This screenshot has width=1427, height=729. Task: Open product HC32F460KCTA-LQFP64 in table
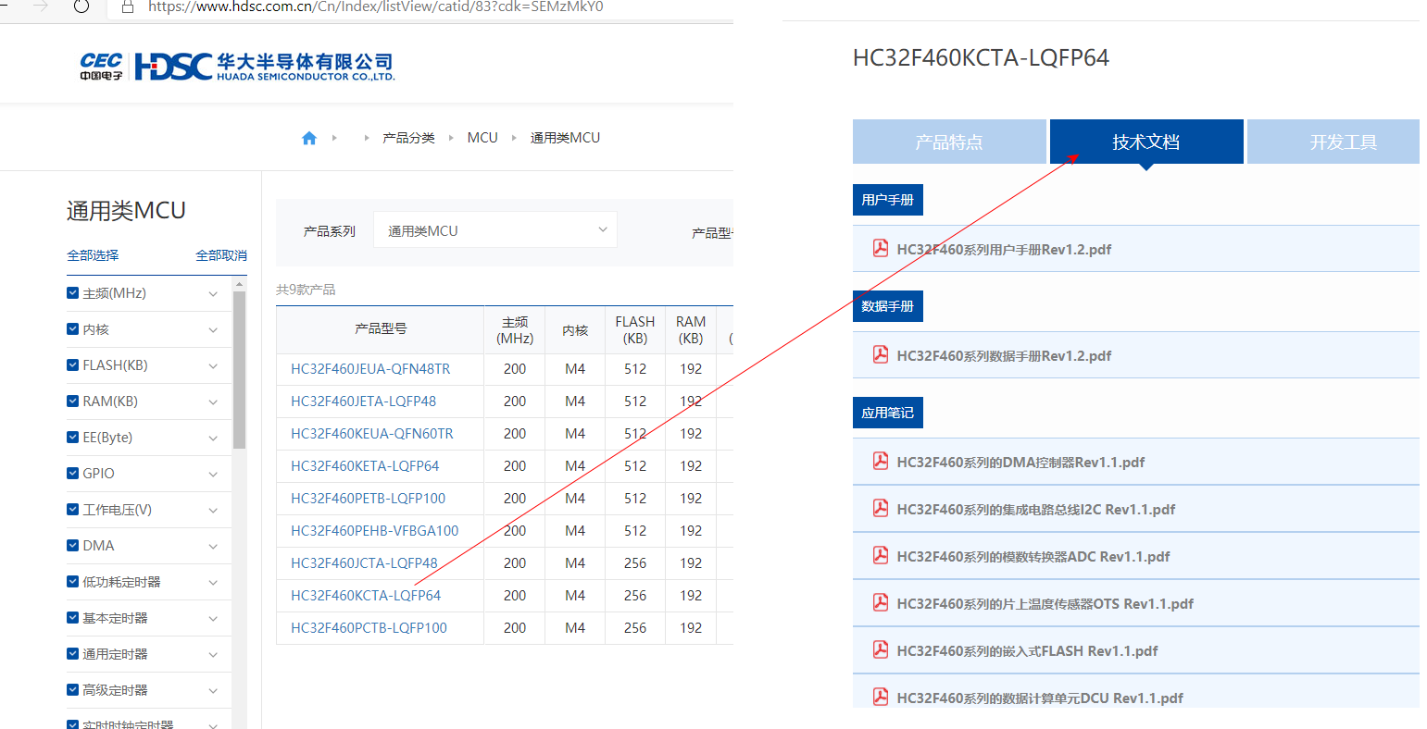click(366, 596)
